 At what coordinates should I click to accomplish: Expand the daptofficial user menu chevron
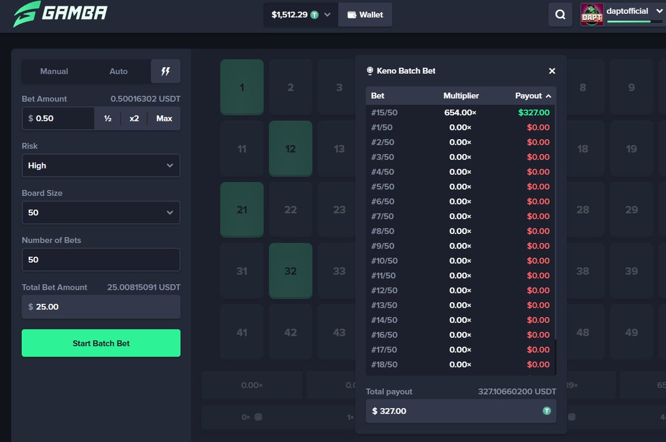click(659, 11)
